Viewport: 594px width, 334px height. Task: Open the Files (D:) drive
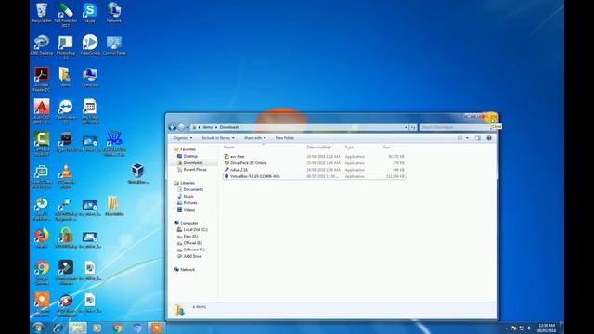click(x=190, y=237)
